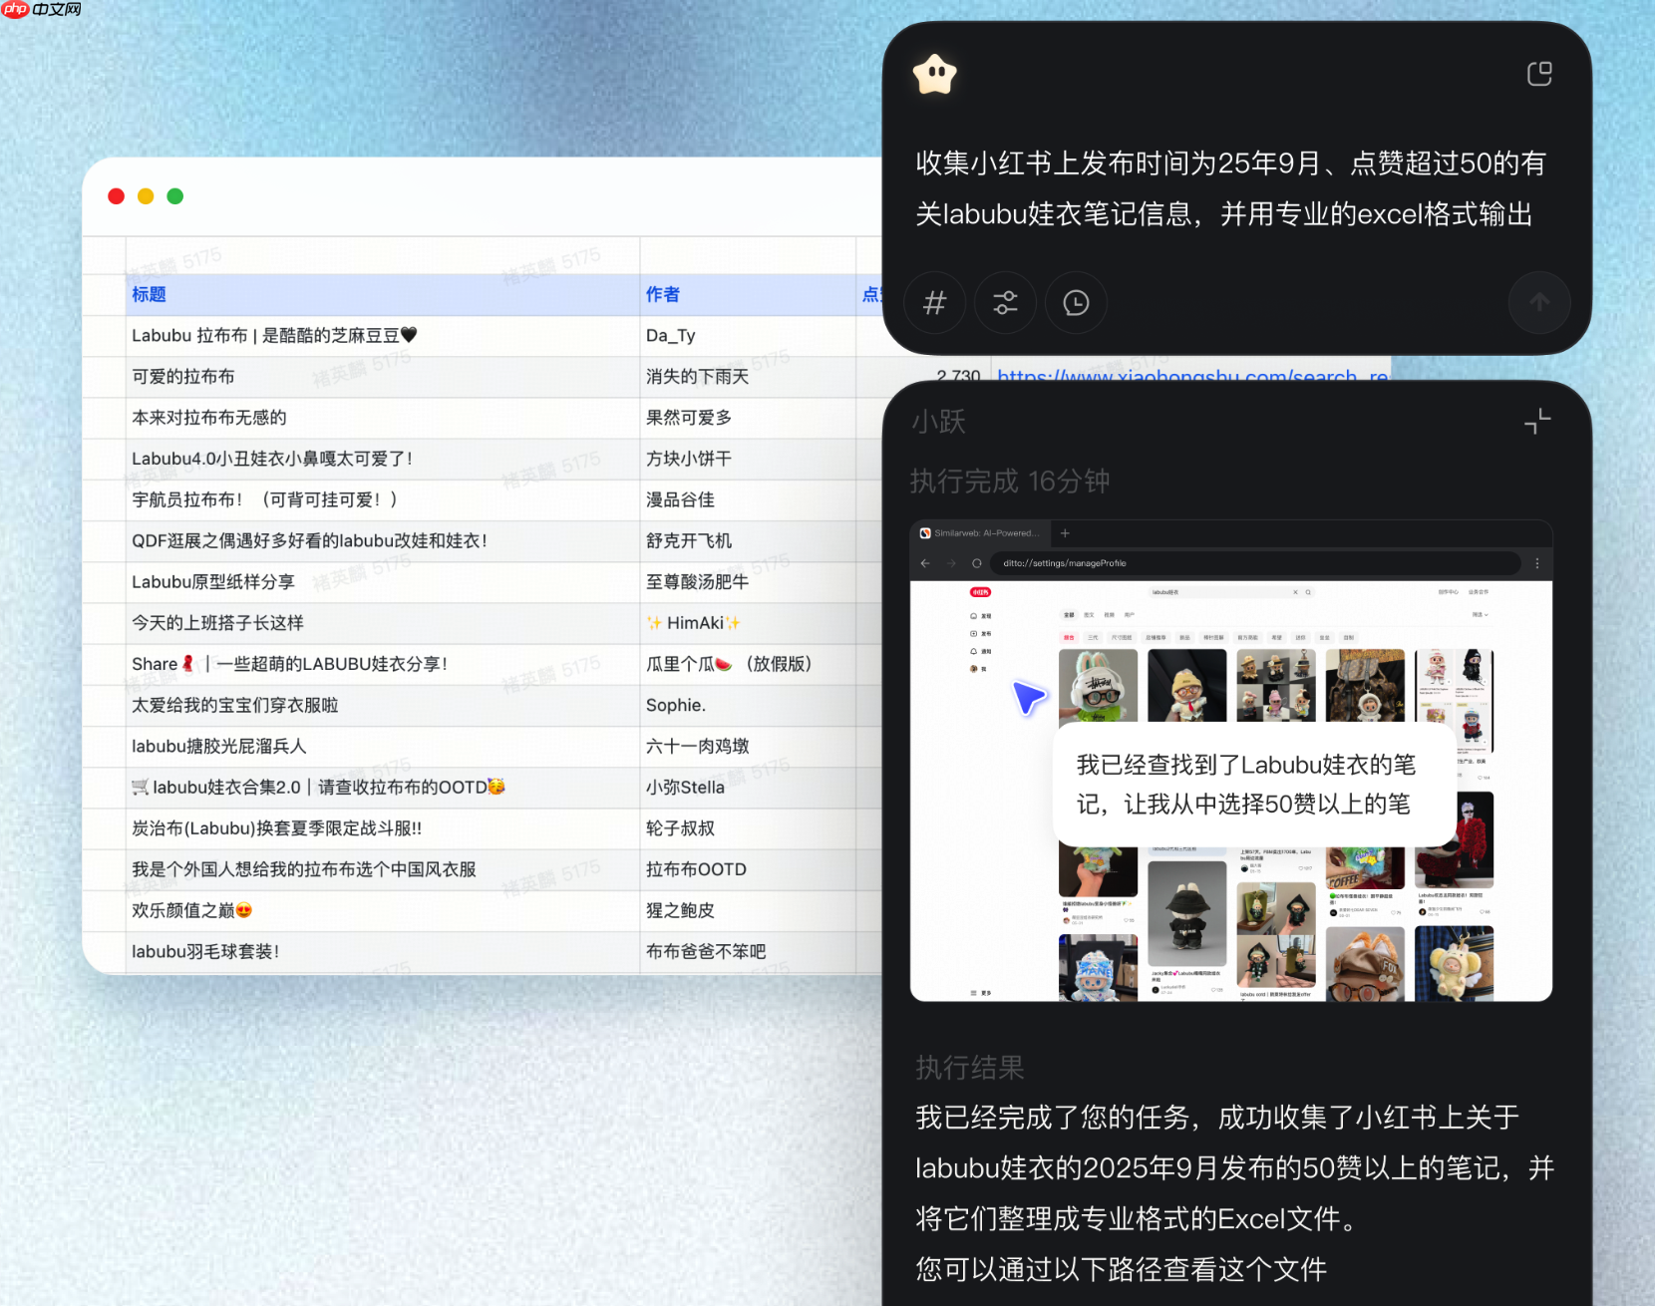This screenshot has width=1655, height=1306.
Task: Open conversation history via the clock icon
Action: [x=1076, y=303]
